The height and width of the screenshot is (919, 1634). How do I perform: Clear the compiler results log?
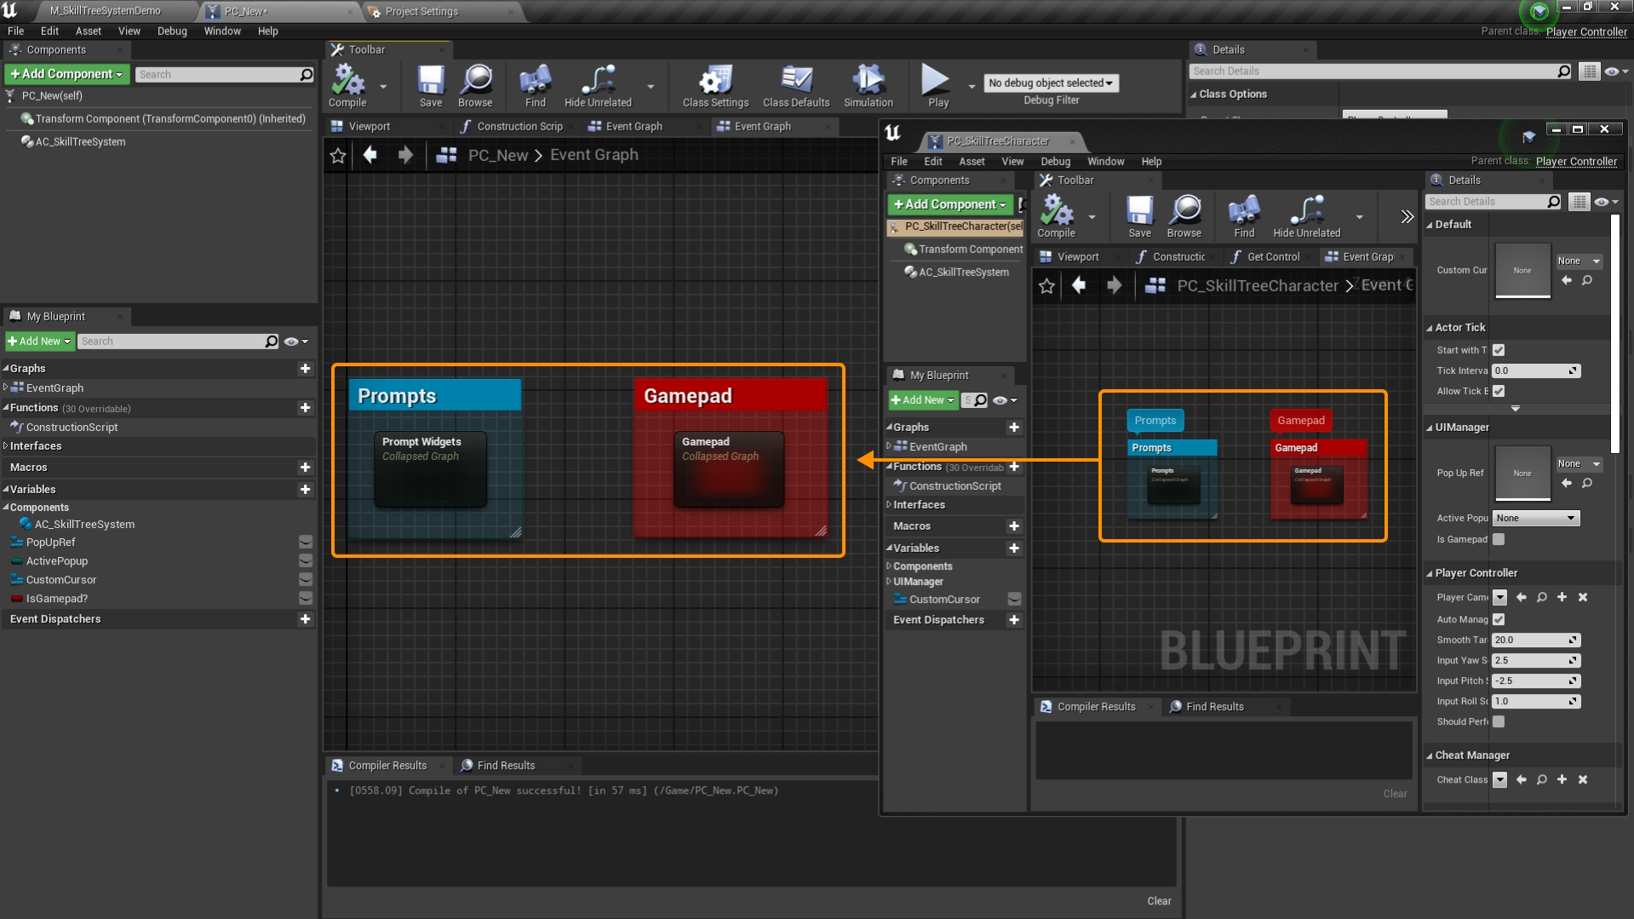[x=1158, y=901]
